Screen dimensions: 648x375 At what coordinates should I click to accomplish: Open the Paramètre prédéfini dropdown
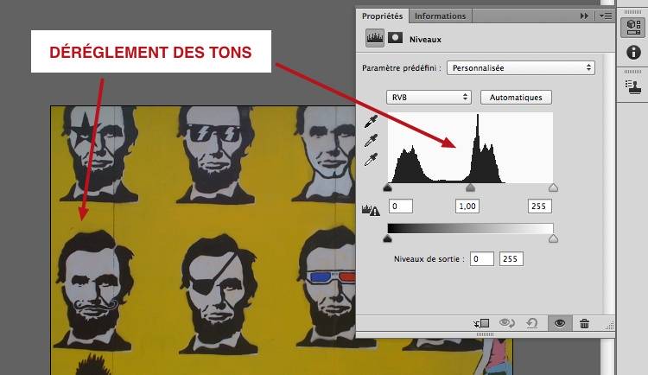click(x=521, y=67)
